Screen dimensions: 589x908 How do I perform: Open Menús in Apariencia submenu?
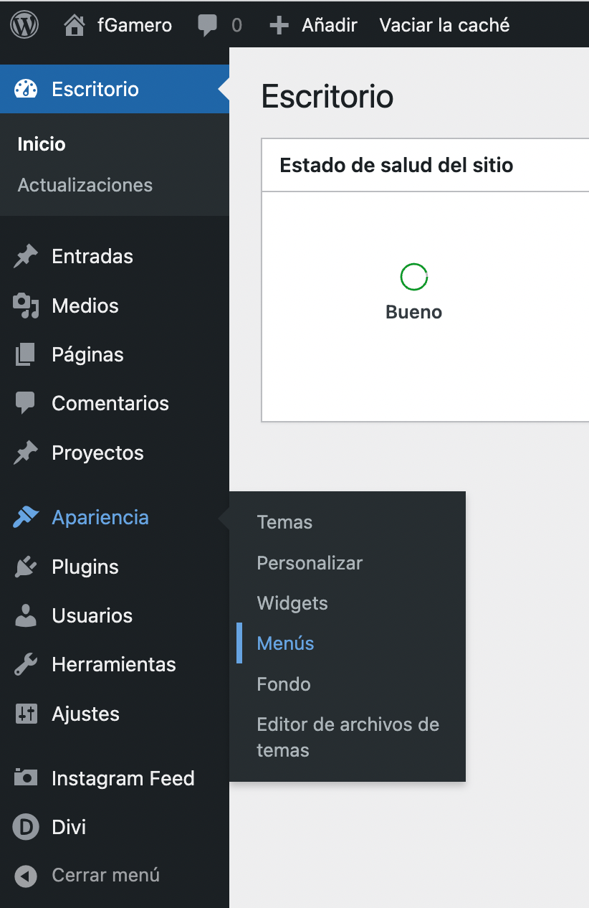click(x=285, y=643)
